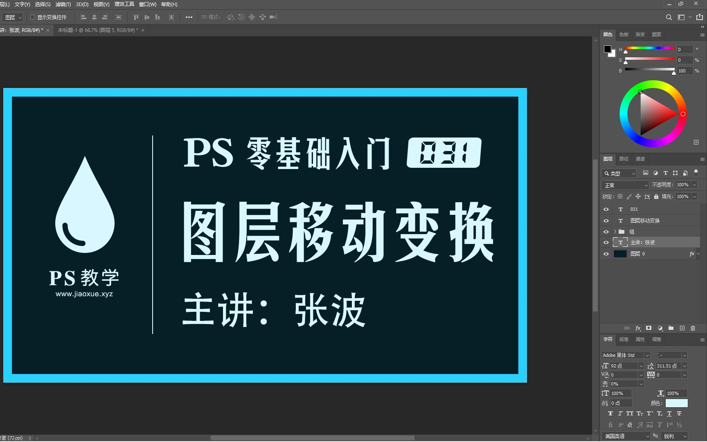Expand the 组 layer group
This screenshot has height=442, width=707.
pyautogui.click(x=615, y=232)
